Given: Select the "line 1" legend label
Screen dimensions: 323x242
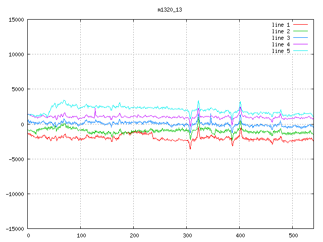Looking at the screenshot, I should point(281,25).
